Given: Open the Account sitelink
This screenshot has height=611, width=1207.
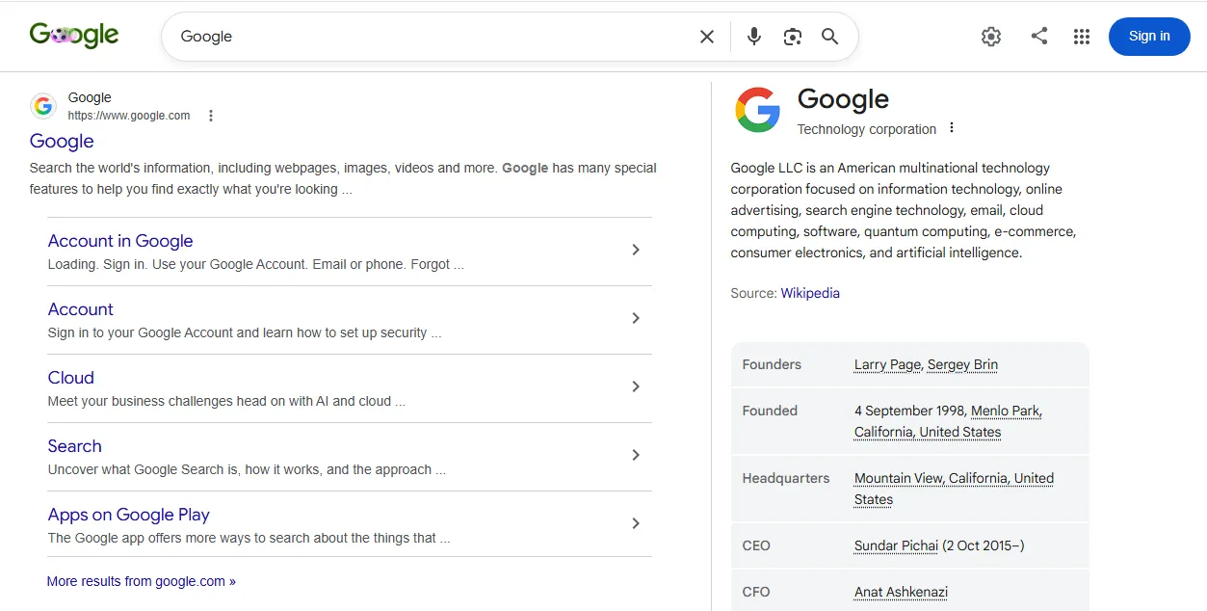Looking at the screenshot, I should (81, 309).
